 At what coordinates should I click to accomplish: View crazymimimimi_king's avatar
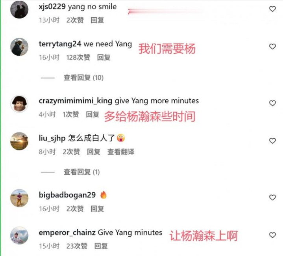19,104
